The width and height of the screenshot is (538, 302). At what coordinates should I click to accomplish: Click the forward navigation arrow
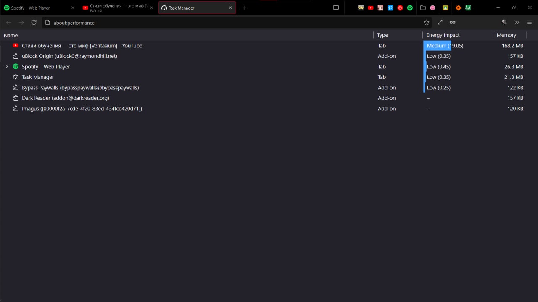pos(21,23)
